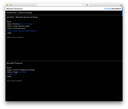The width and height of the screenshot is (128, 109).
Task: Click the picture credit under Urs Graf
Action: click(15, 37)
